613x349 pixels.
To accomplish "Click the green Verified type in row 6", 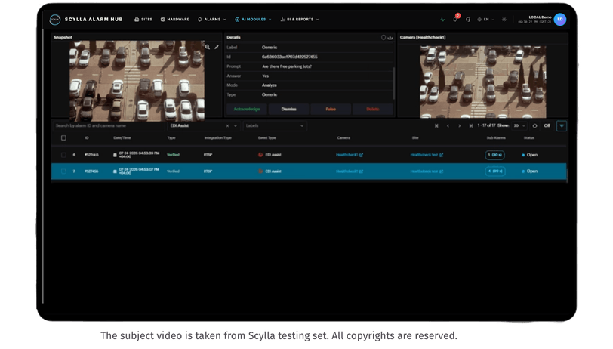I will pyautogui.click(x=173, y=155).
